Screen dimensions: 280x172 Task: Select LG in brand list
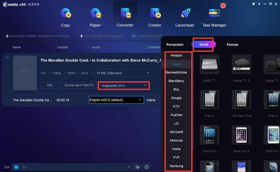(x=176, y=123)
